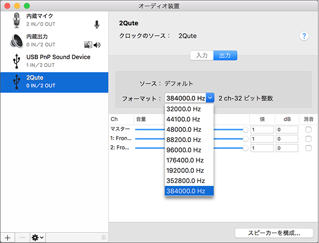Screen dimensions: 319x243
Task: Remove device with the minus button
Action: click(x=22, y=238)
